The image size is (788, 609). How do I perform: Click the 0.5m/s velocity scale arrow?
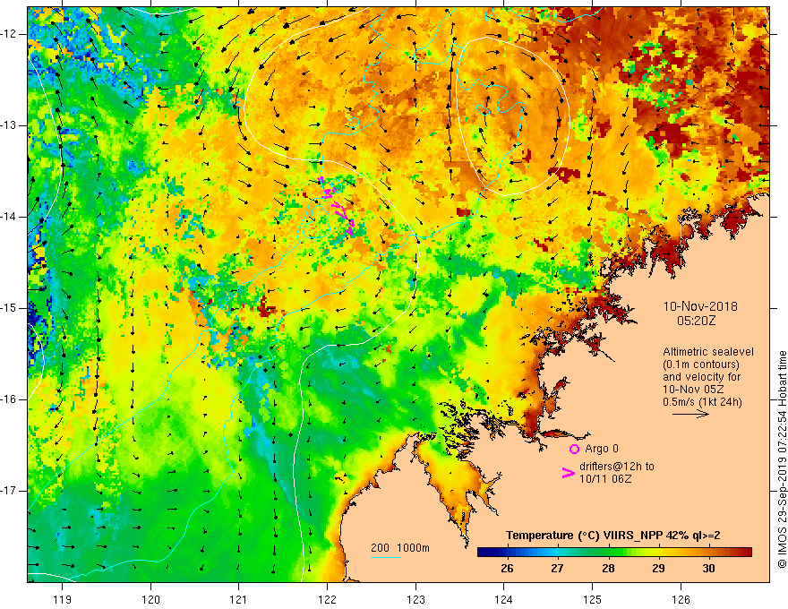click(x=690, y=414)
